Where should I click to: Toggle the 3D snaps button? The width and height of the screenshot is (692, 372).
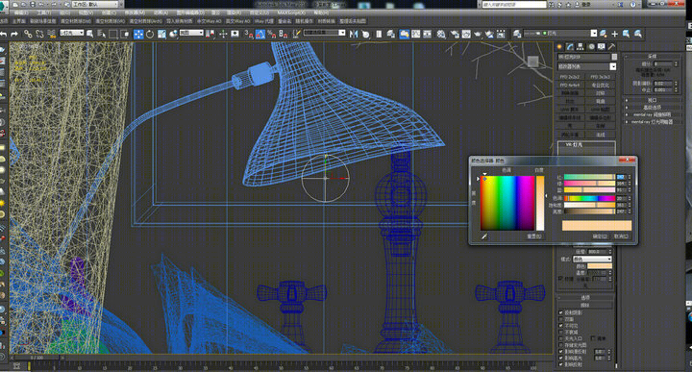[x=249, y=34]
